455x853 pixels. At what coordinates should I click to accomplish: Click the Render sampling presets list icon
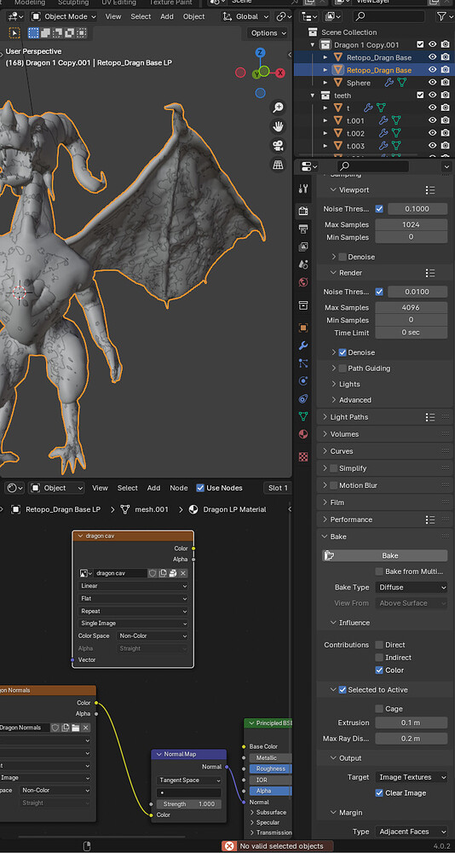click(430, 273)
